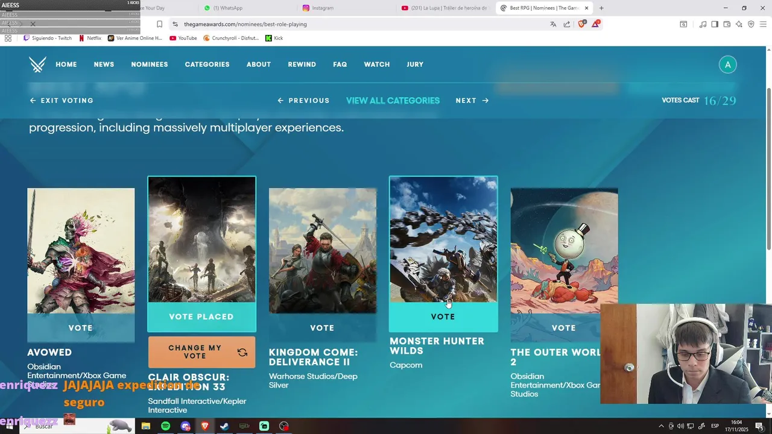Click the VPN shield icon in the browser toolbar

point(751,24)
